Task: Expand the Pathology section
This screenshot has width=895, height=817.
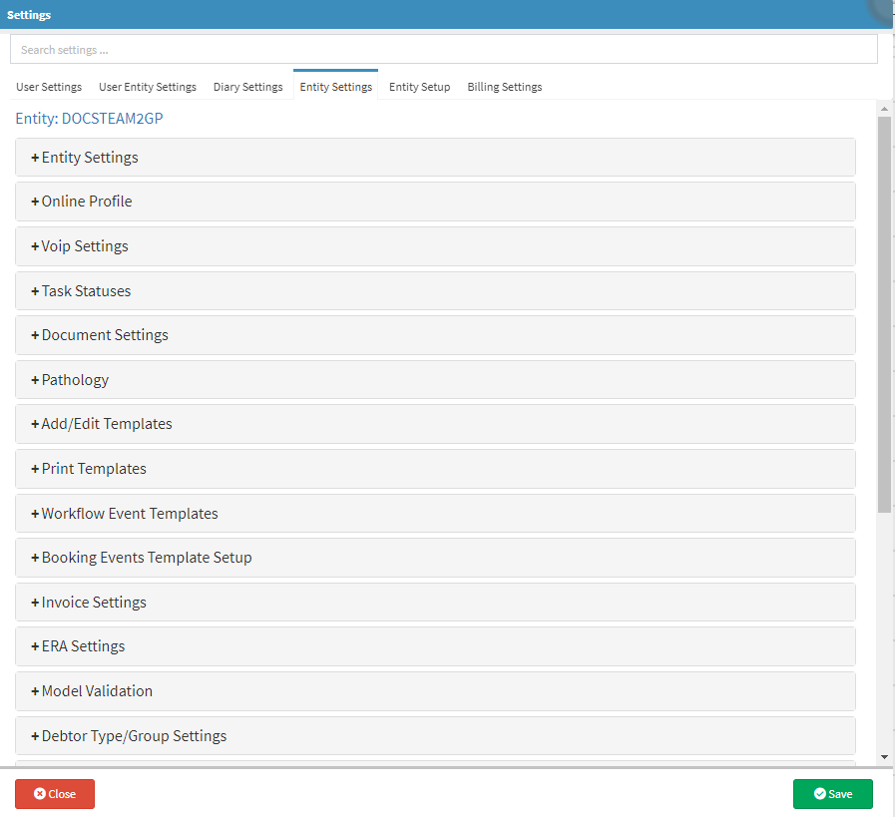Action: (x=435, y=380)
